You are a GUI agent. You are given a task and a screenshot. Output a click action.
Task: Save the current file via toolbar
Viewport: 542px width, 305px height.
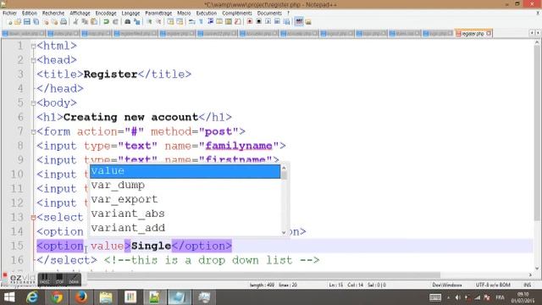coord(27,22)
